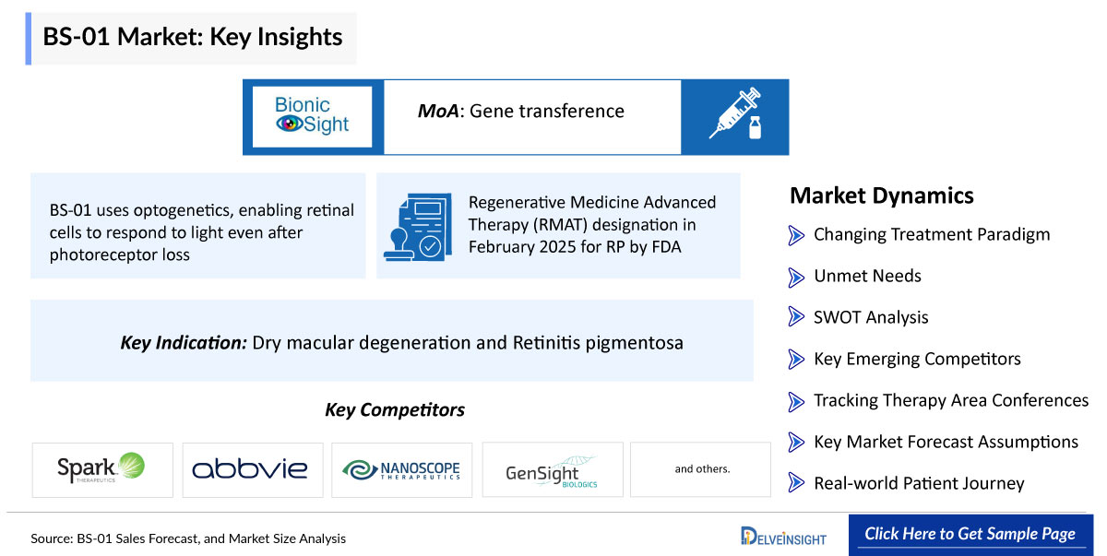Click arrow icon beside SWOT Analysis

click(797, 318)
